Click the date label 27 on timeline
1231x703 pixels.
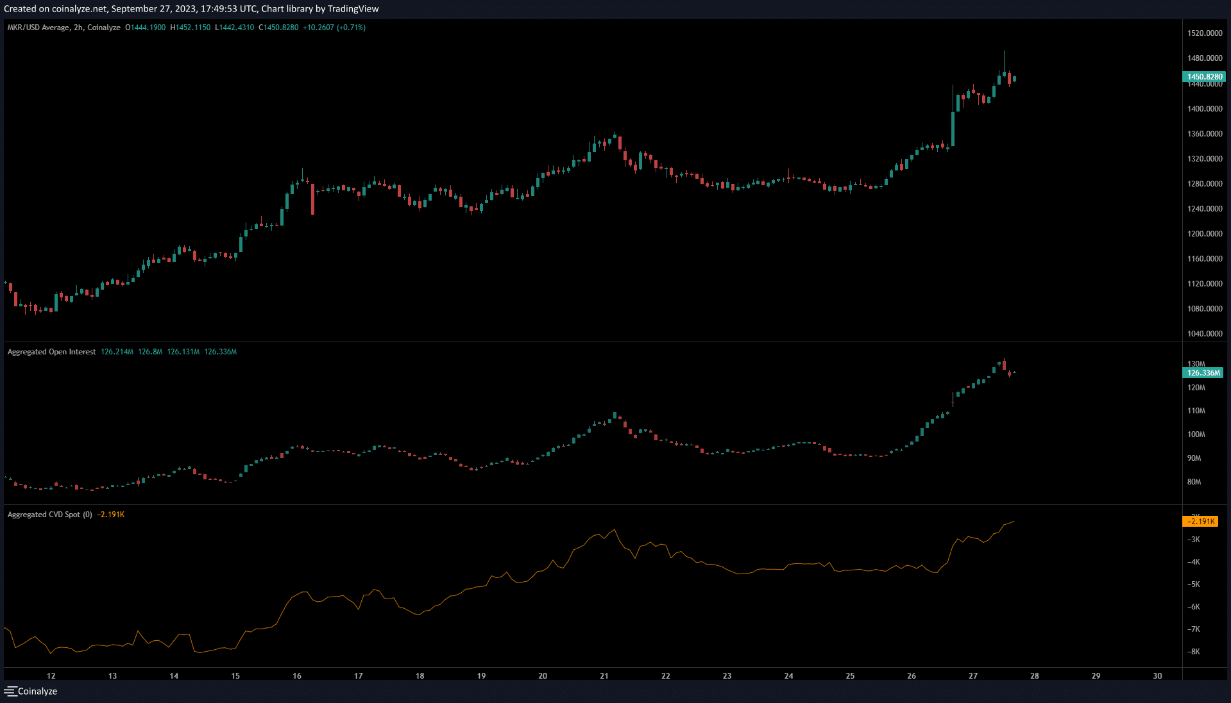(x=973, y=675)
